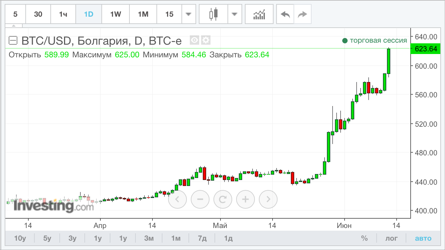The width and height of the screenshot is (445, 250).
Task: Click the 400.00 price axis label
Action: pos(426,211)
